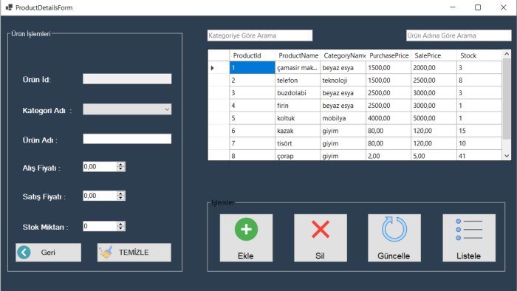Select the 'buzdolabi' product name cell

pos(298,93)
